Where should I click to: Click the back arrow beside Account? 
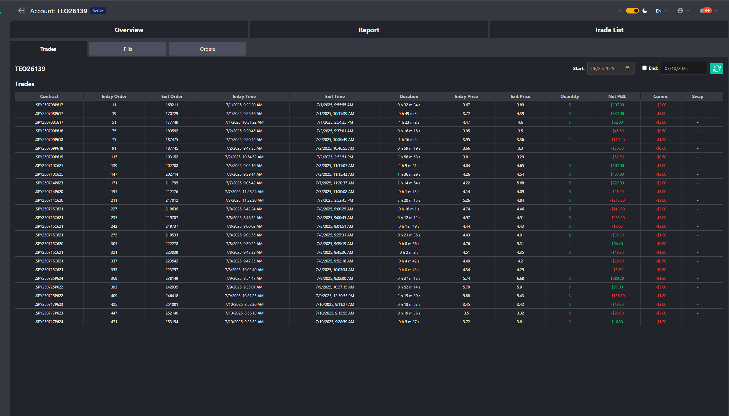tap(21, 11)
